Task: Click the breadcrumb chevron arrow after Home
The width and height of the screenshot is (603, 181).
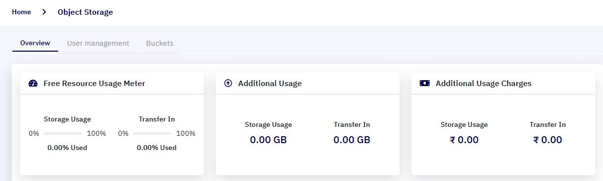Action: click(44, 12)
